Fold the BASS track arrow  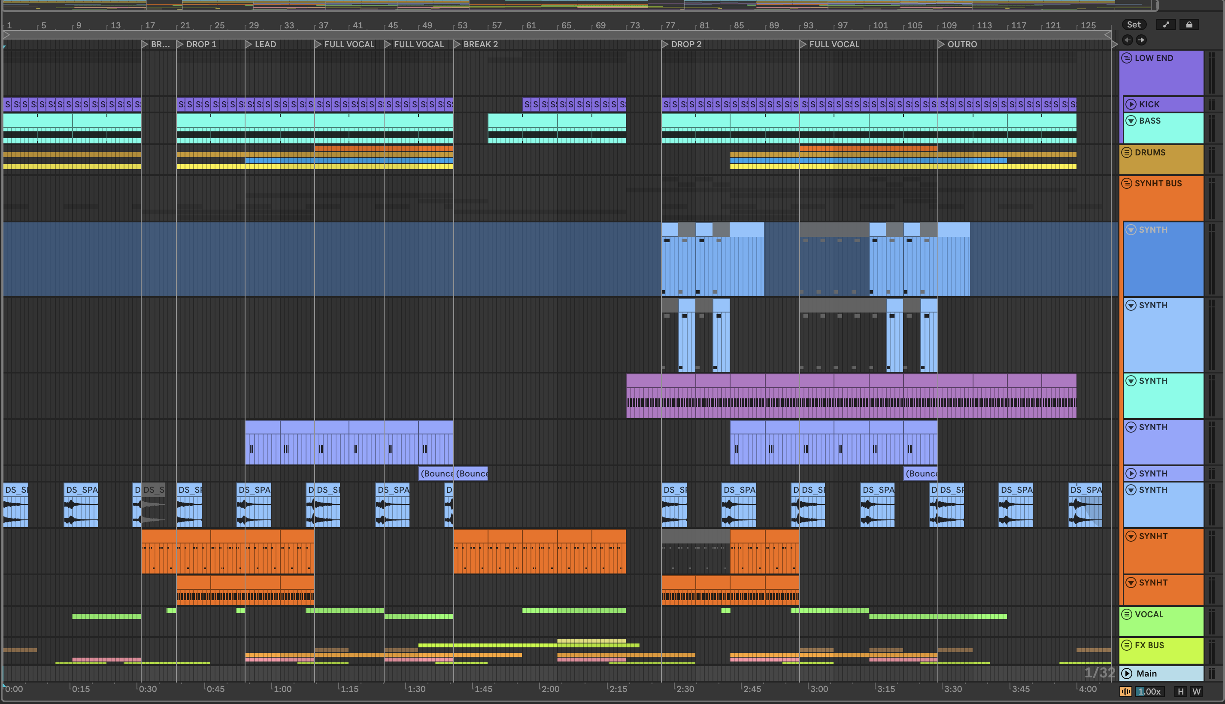1131,121
